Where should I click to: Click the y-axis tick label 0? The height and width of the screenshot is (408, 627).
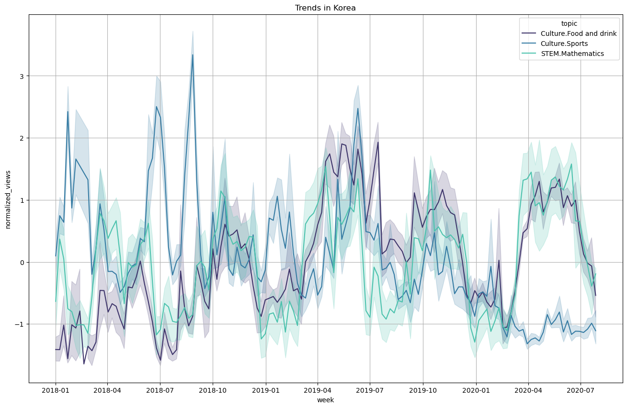(x=23, y=262)
